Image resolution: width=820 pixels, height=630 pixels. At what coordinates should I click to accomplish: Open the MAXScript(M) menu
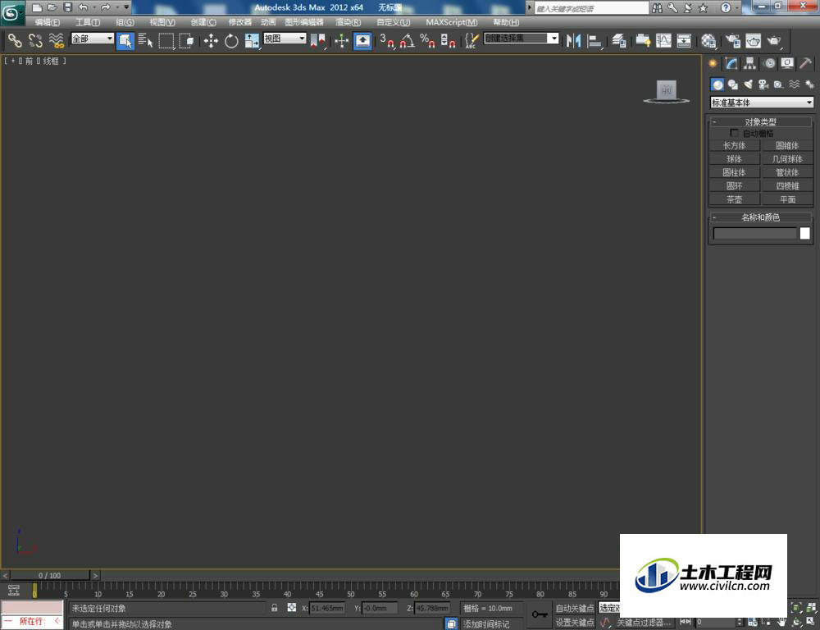click(x=451, y=22)
